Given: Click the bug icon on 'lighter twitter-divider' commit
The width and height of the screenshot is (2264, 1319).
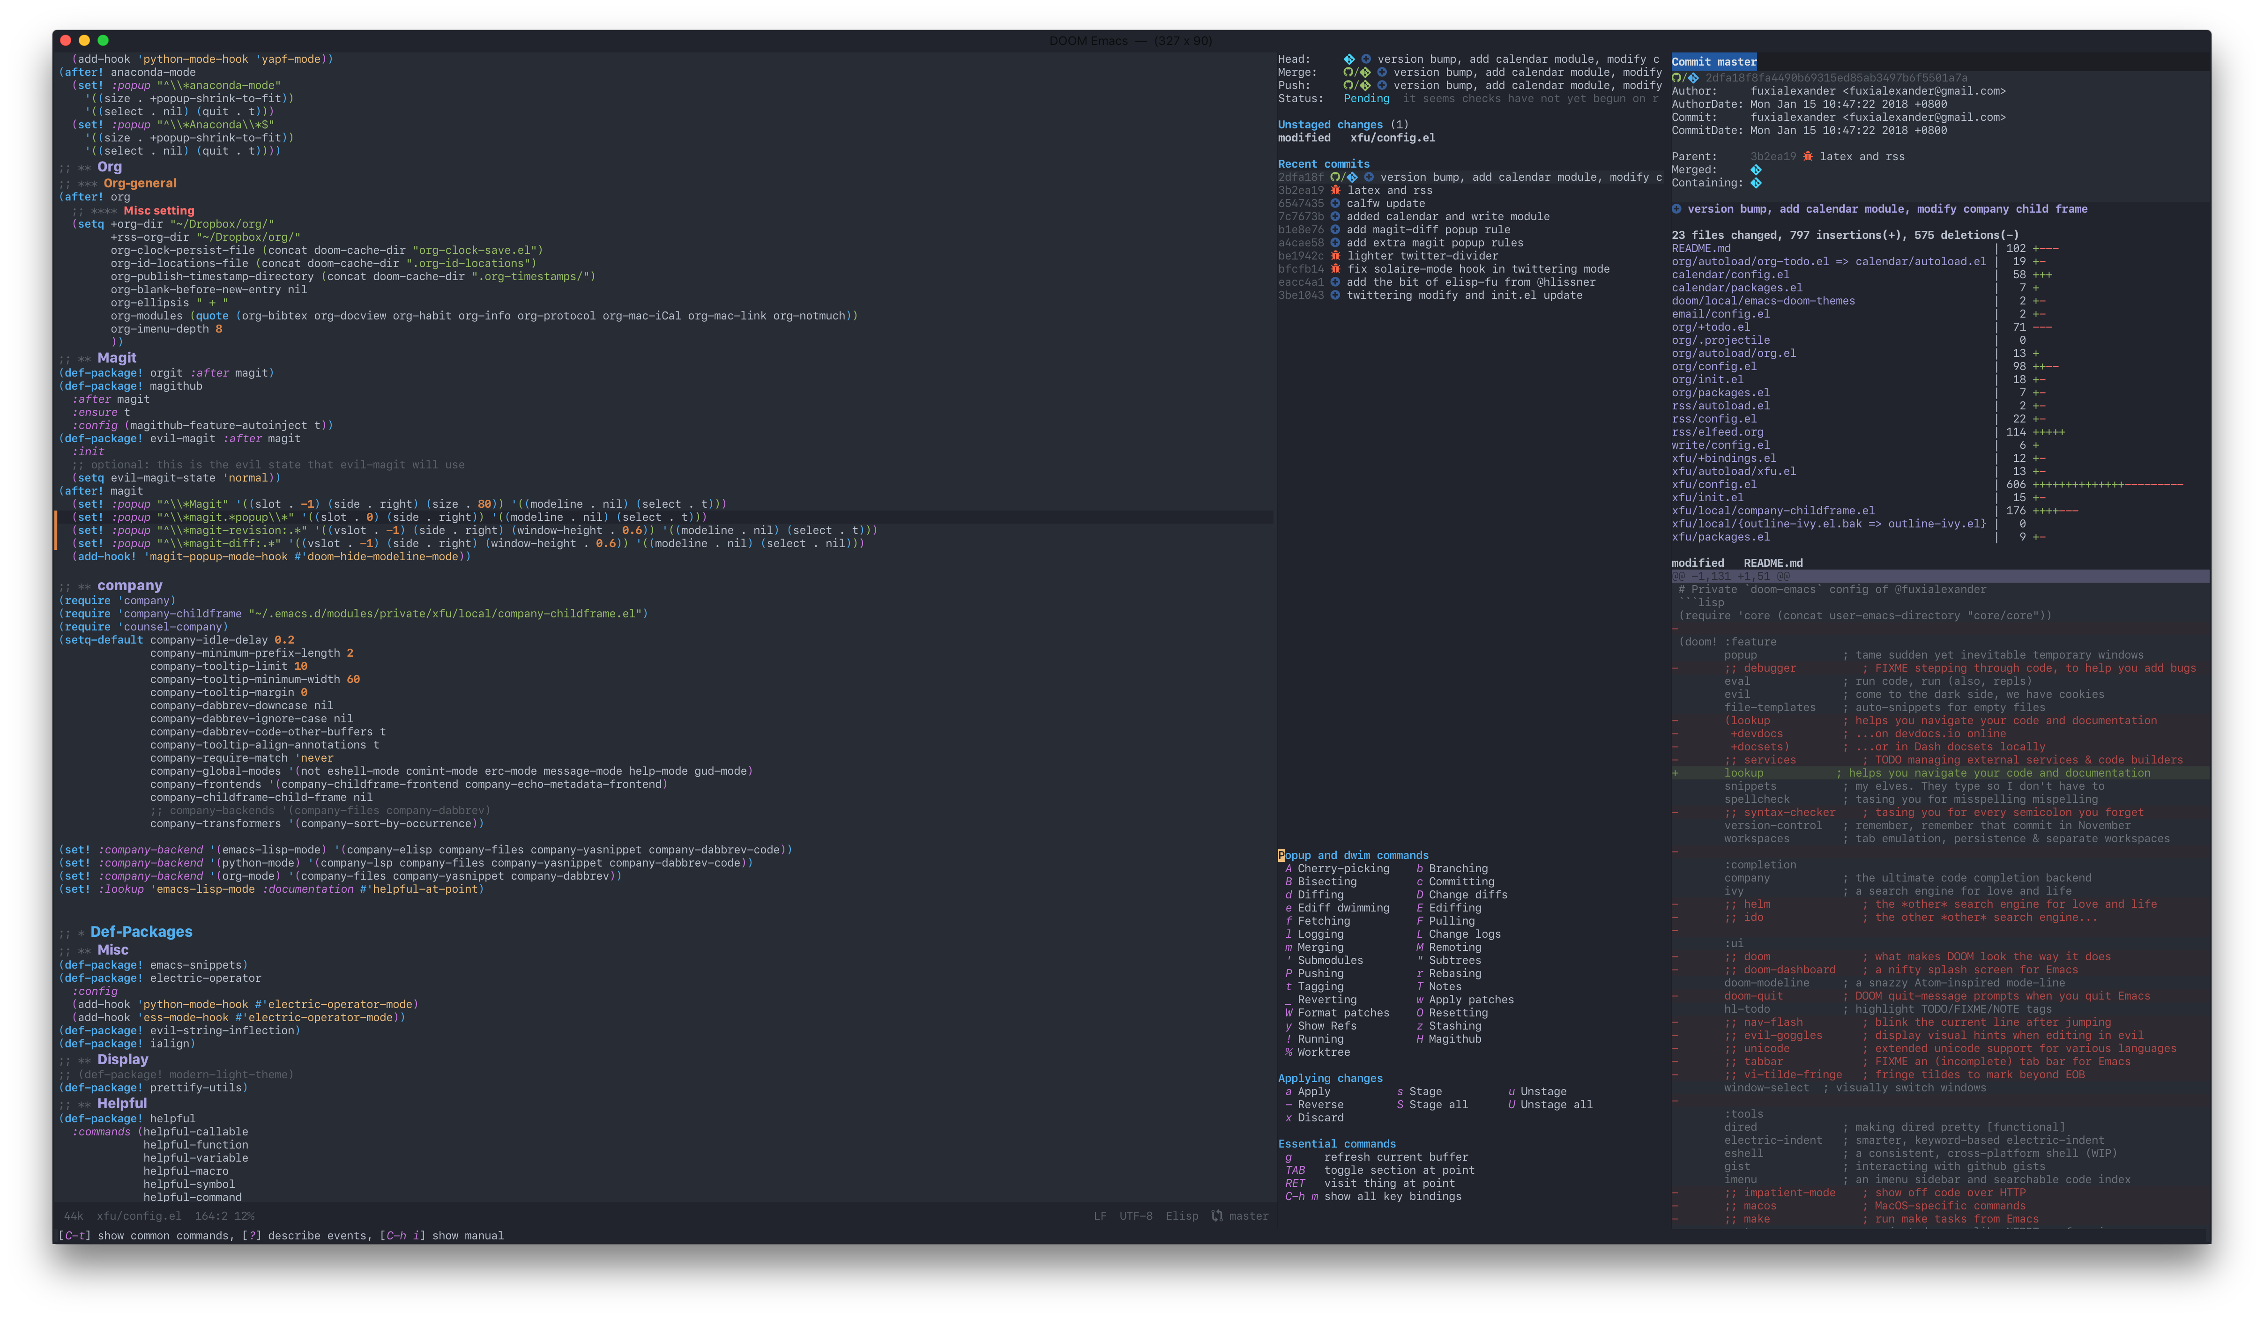Looking at the screenshot, I should [x=1336, y=256].
